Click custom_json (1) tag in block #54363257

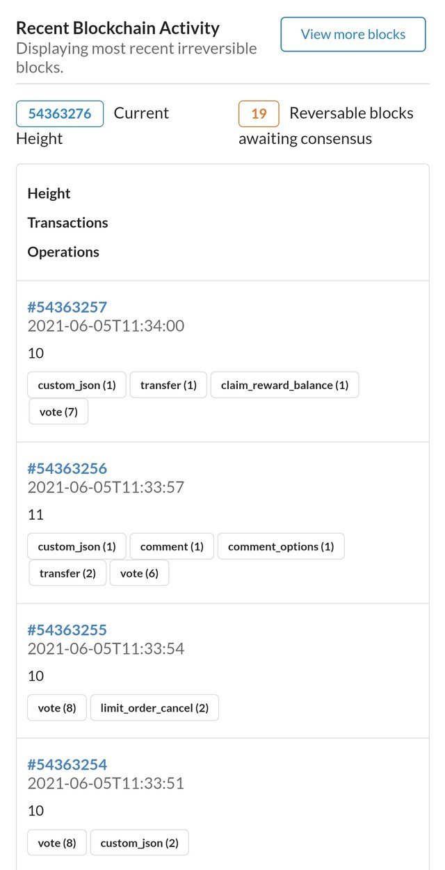(x=76, y=385)
